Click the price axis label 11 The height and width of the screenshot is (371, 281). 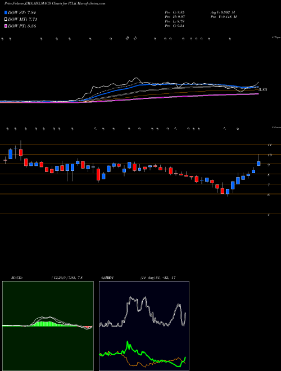(x=269, y=145)
